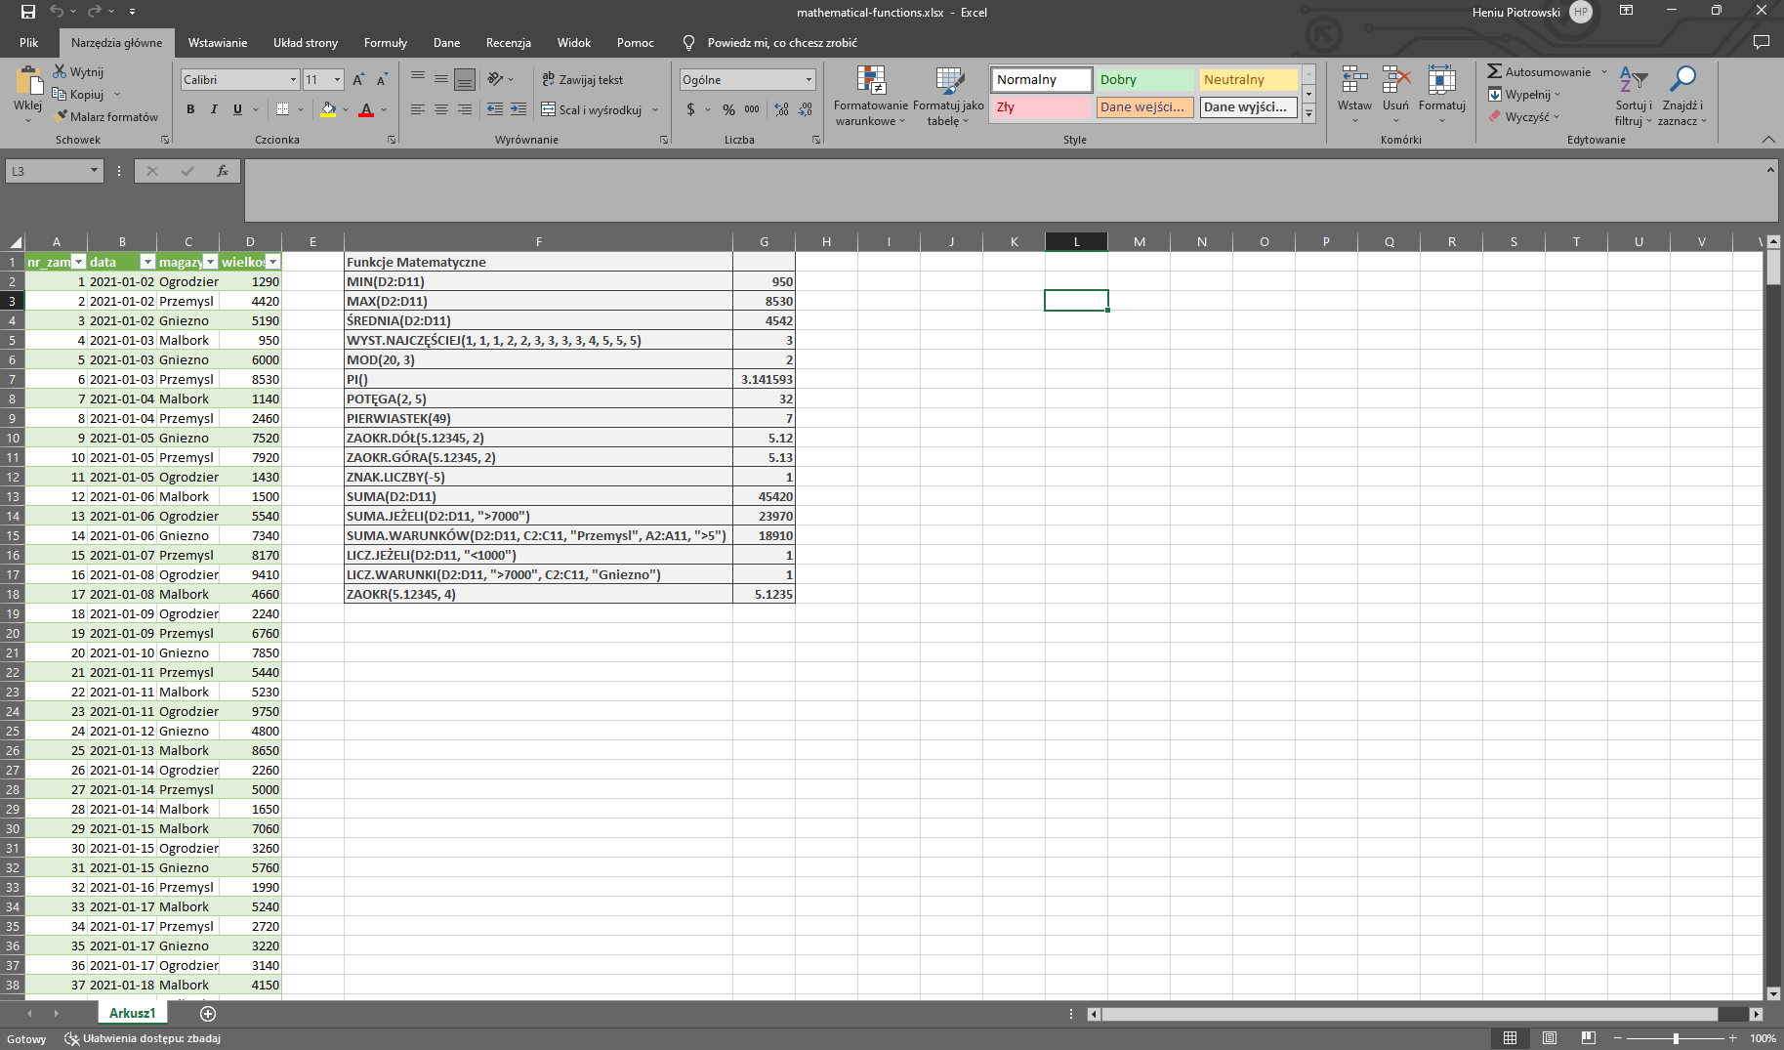Screen dimensions: 1784x1050
Task: Toggle italic formatting
Action: [x=214, y=109]
